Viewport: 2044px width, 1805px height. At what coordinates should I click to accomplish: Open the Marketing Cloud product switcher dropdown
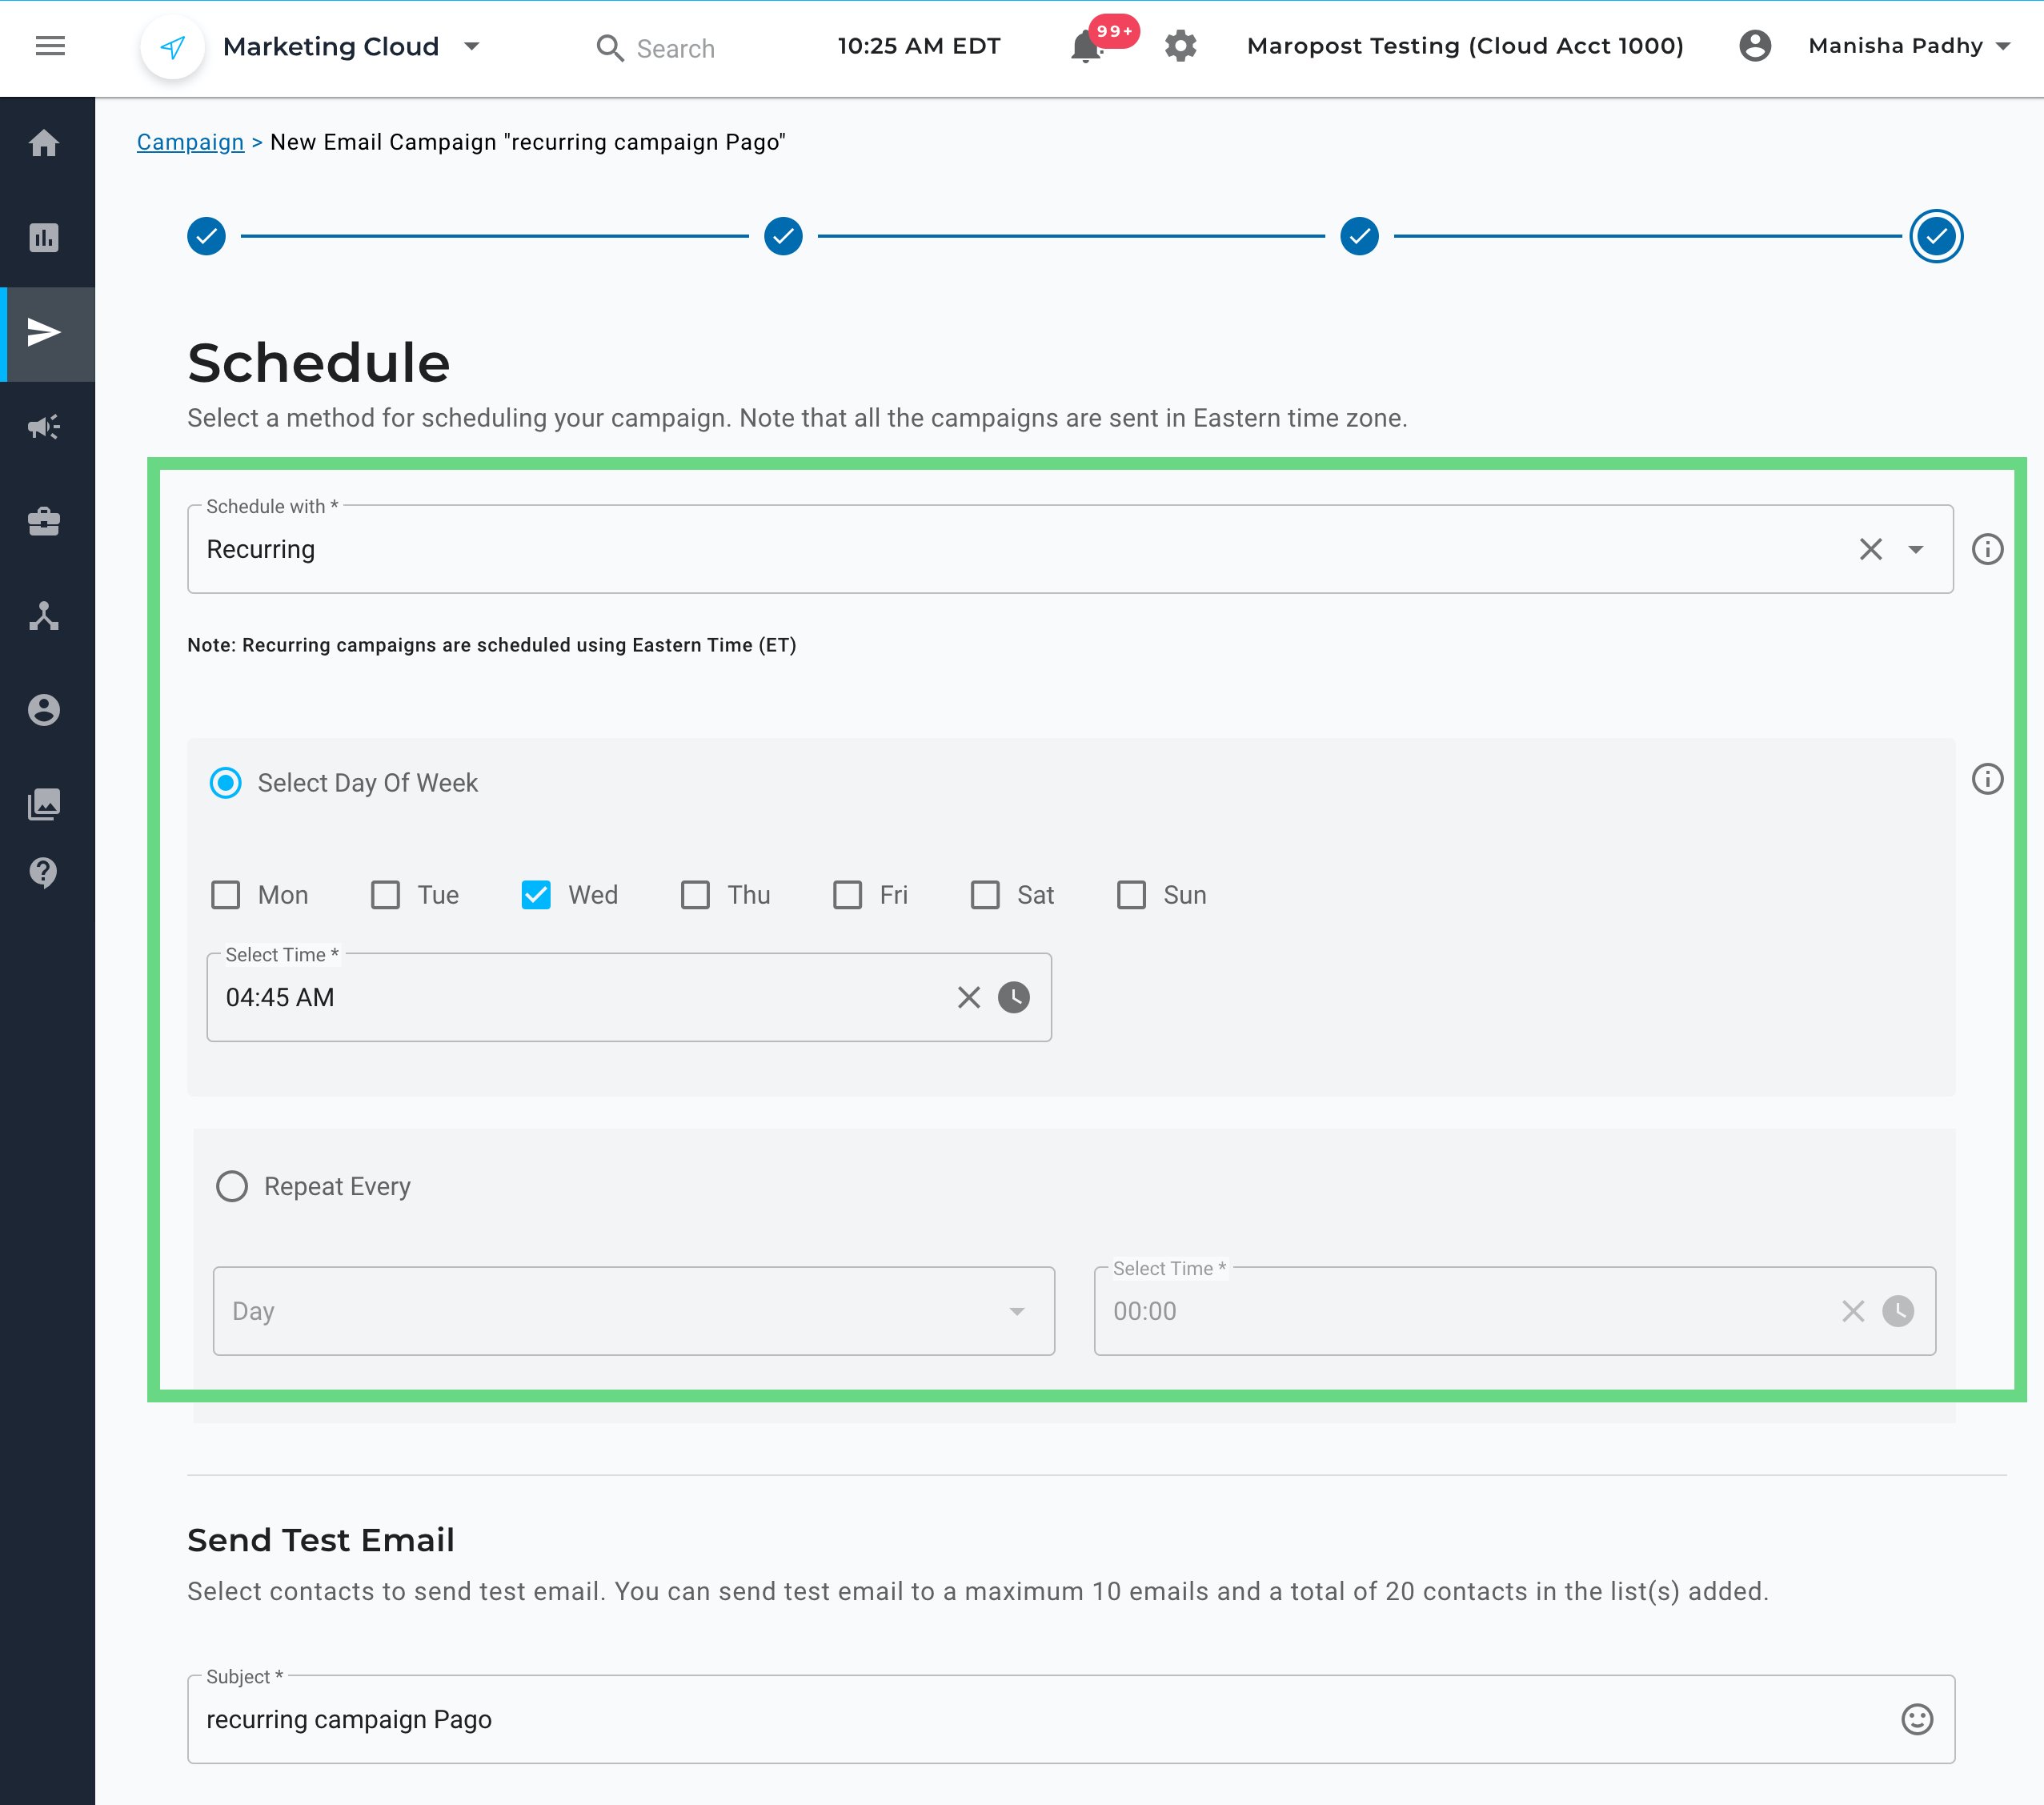472,46
